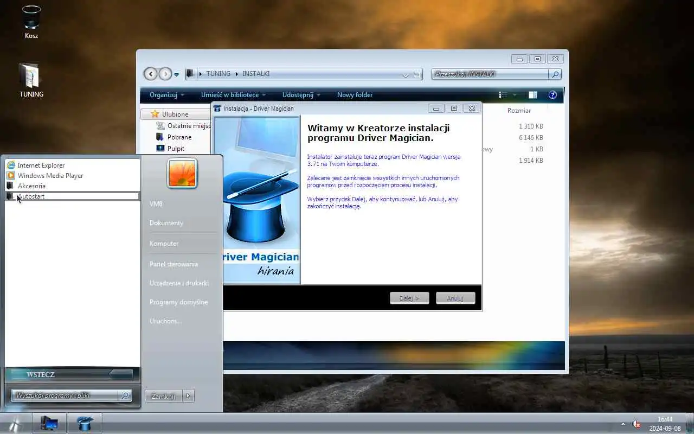Viewport: 694px width, 434px height.
Task: Expand the Autostart folder in start menu
Action: (x=72, y=196)
